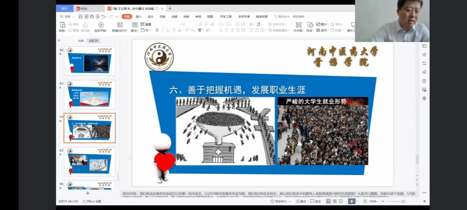Screen dimensions: 467x210
Task: Click the add slide plus button below thumbnails
Action: [x=88, y=193]
